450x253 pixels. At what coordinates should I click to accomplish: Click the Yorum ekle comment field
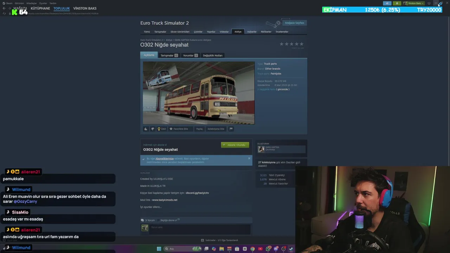(200, 229)
